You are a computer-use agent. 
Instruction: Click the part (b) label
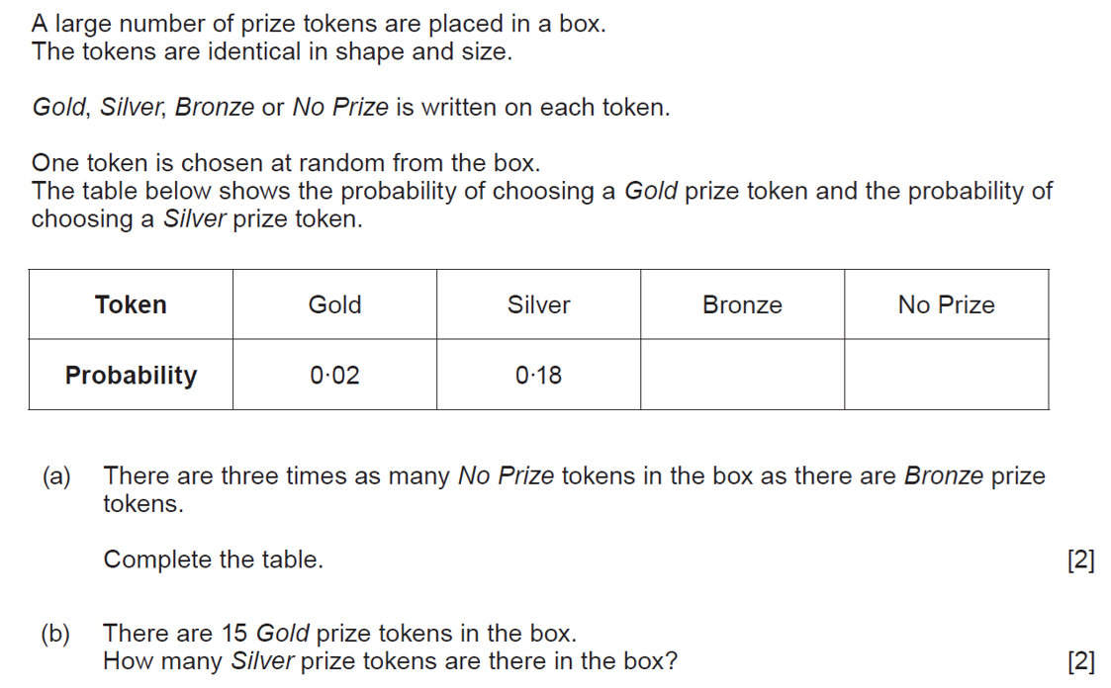point(56,634)
